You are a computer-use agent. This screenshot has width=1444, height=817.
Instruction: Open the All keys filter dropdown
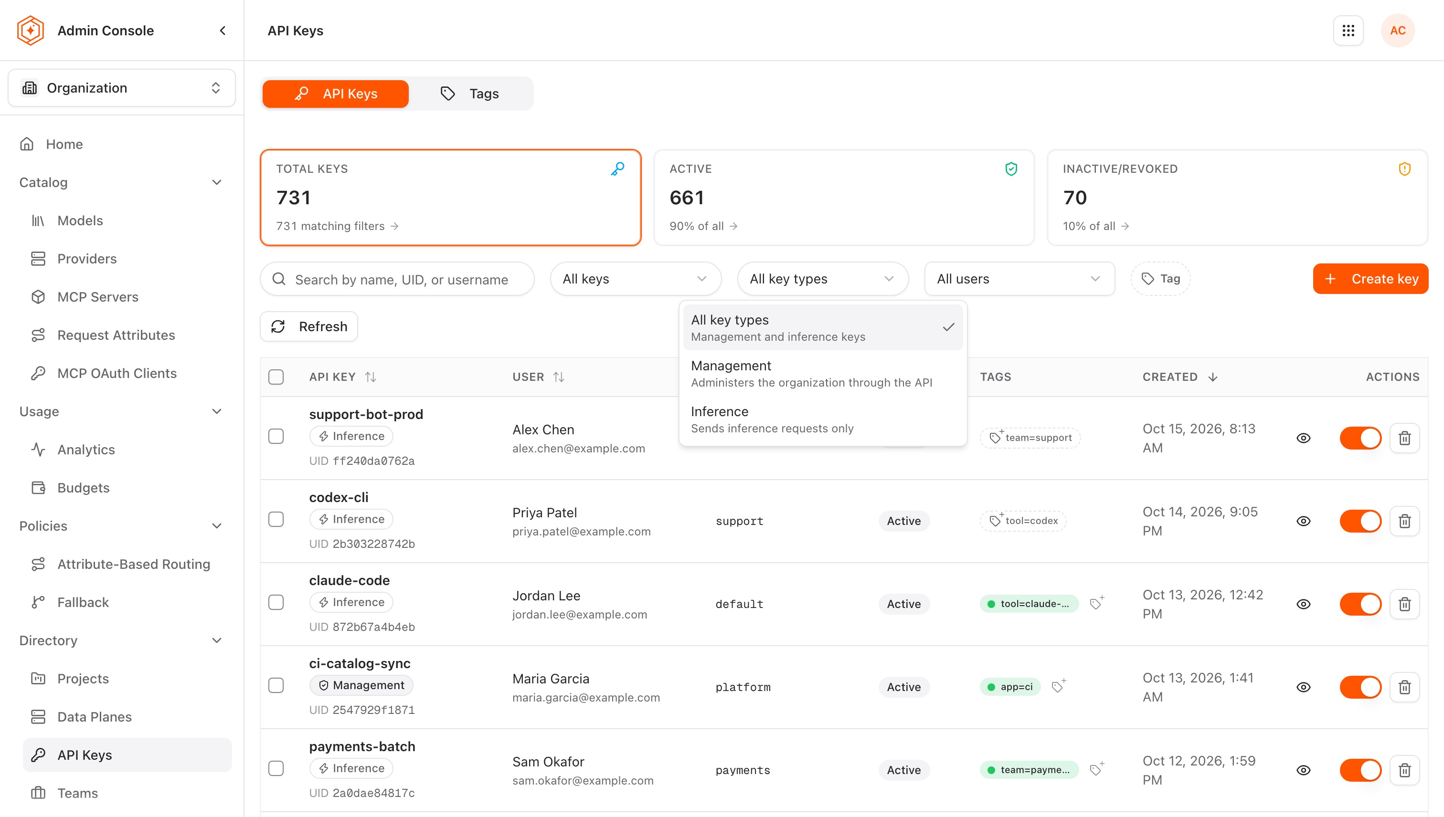click(636, 278)
